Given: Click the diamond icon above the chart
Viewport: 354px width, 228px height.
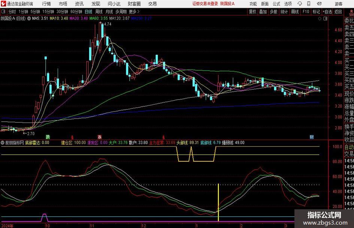Looking at the screenshot, I should (x=320, y=19).
